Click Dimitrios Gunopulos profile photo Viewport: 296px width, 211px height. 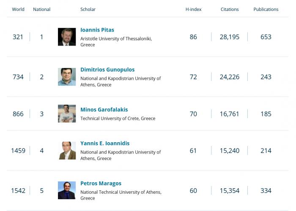coord(67,77)
